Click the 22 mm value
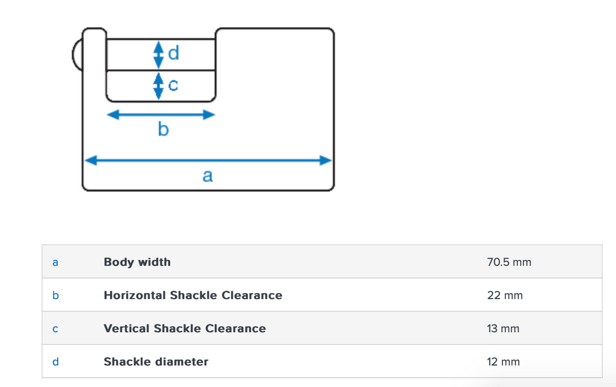The width and height of the screenshot is (616, 387). [505, 296]
